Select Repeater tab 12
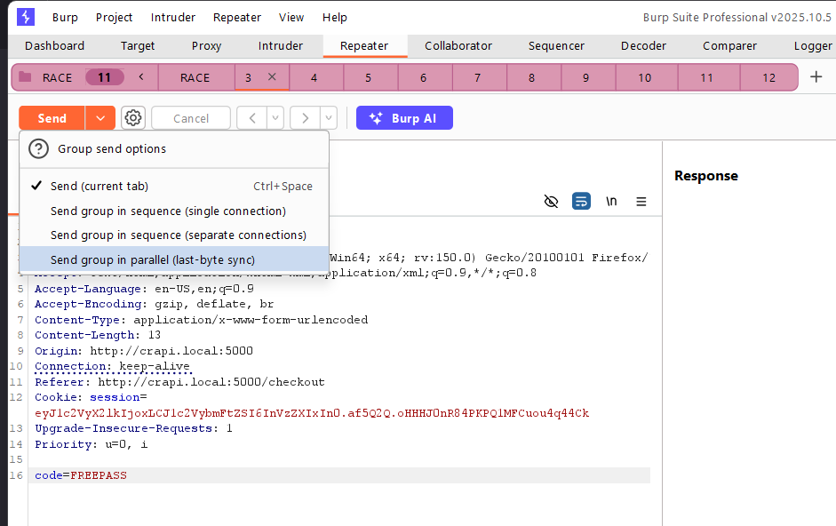This screenshot has width=836, height=526. pyautogui.click(x=768, y=77)
